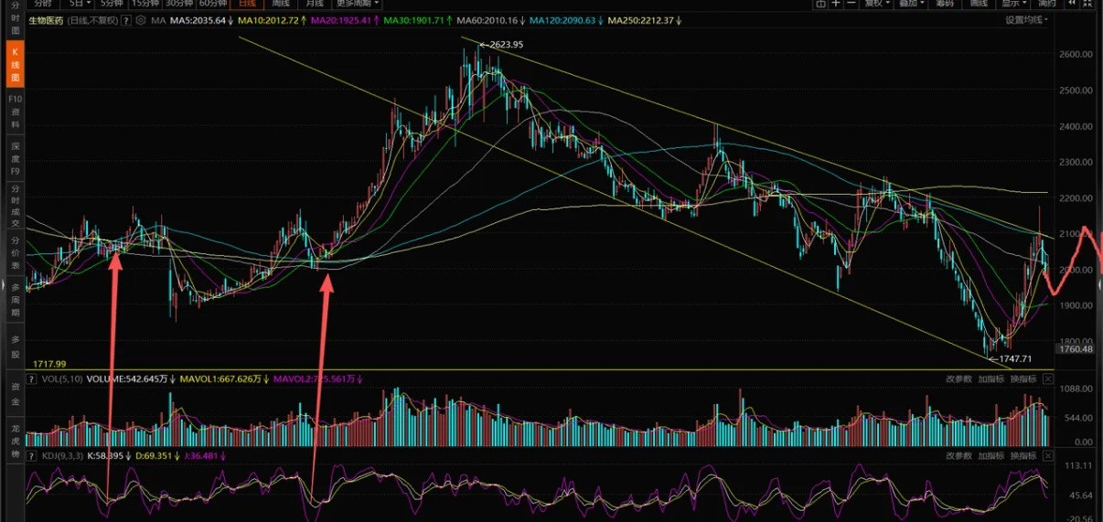The height and width of the screenshot is (522, 1103).
Task: Click 改参数 in the VOL panel
Action: 958,378
